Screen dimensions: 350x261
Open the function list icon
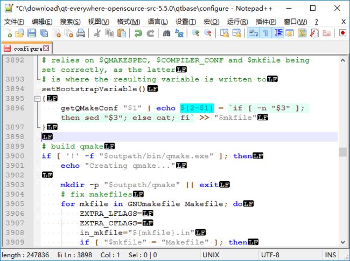pos(314,33)
